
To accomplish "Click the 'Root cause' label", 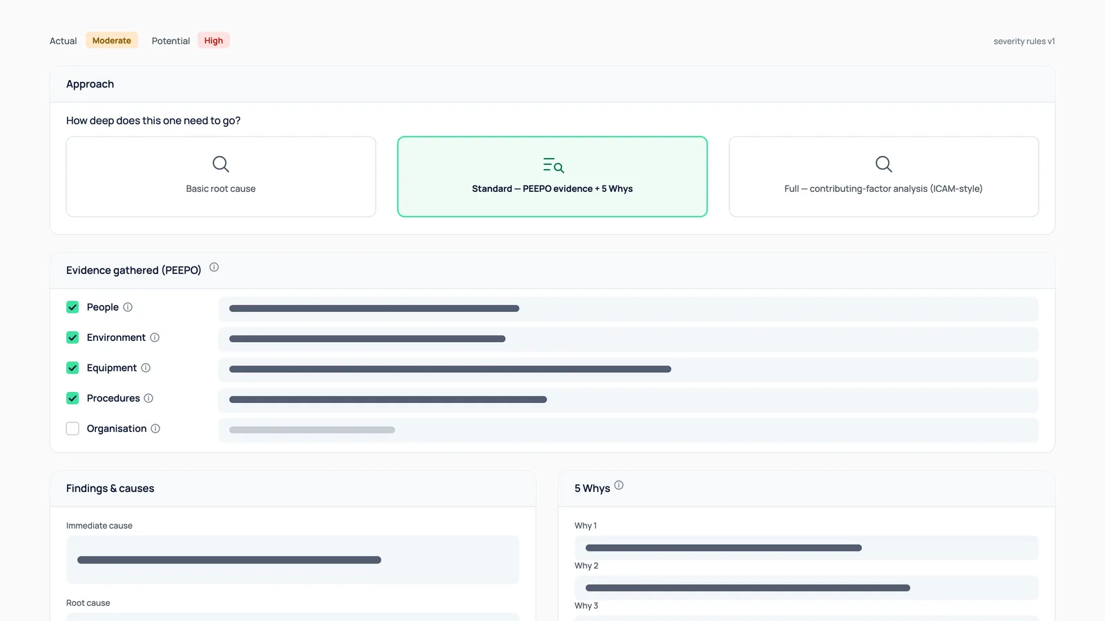I will pyautogui.click(x=88, y=603).
